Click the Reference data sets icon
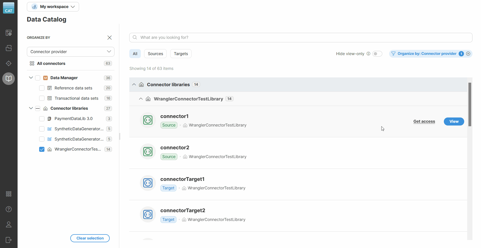This screenshot has width=481, height=248. 50,88
